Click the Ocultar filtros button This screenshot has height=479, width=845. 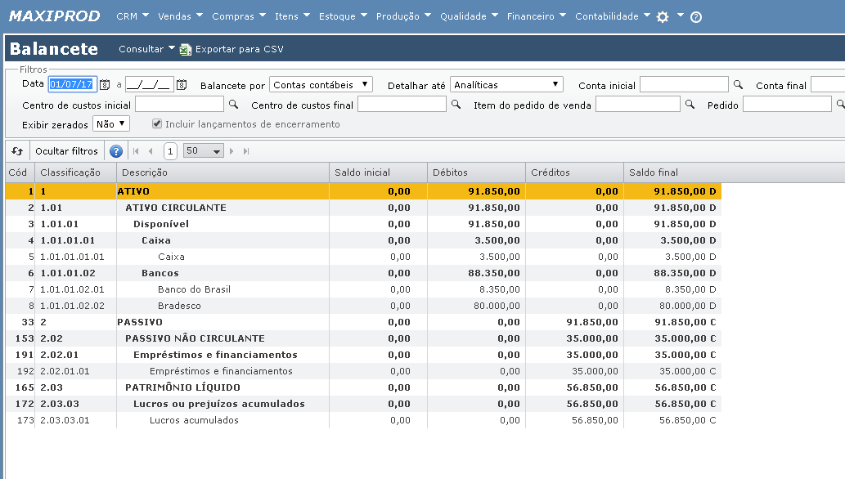[x=66, y=151]
